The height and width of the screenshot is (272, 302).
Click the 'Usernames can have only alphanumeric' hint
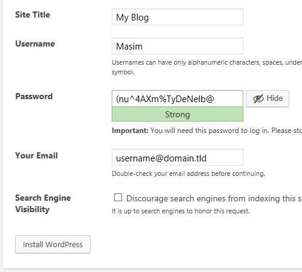point(207,67)
